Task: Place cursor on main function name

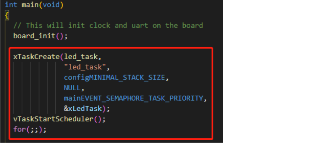Action: click(x=30, y=5)
